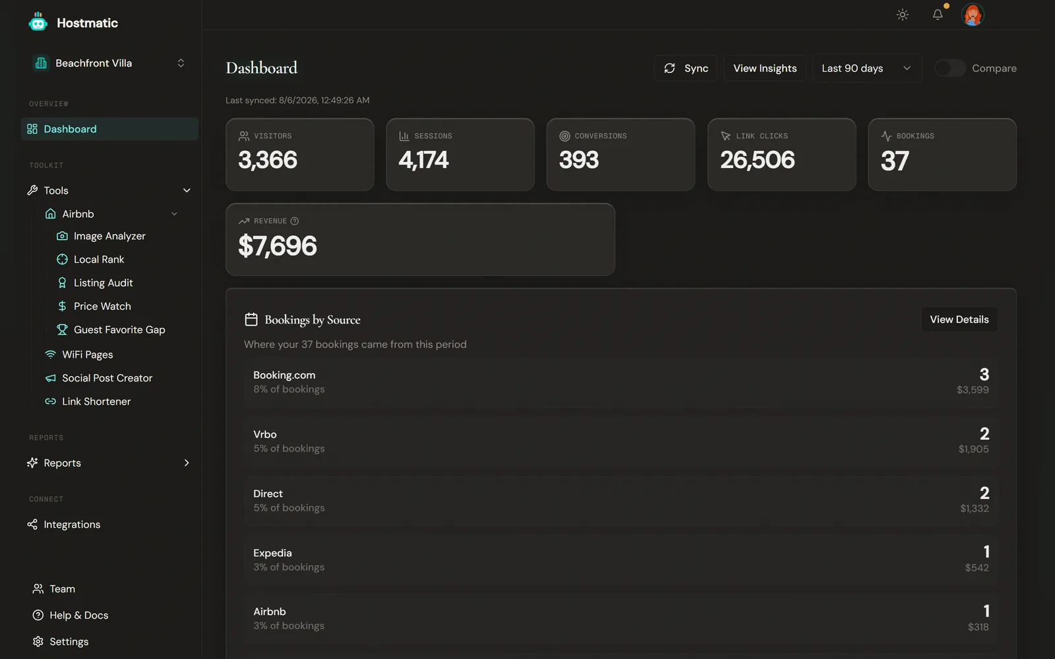Open the Last 90 days range dropdown

(x=866, y=69)
